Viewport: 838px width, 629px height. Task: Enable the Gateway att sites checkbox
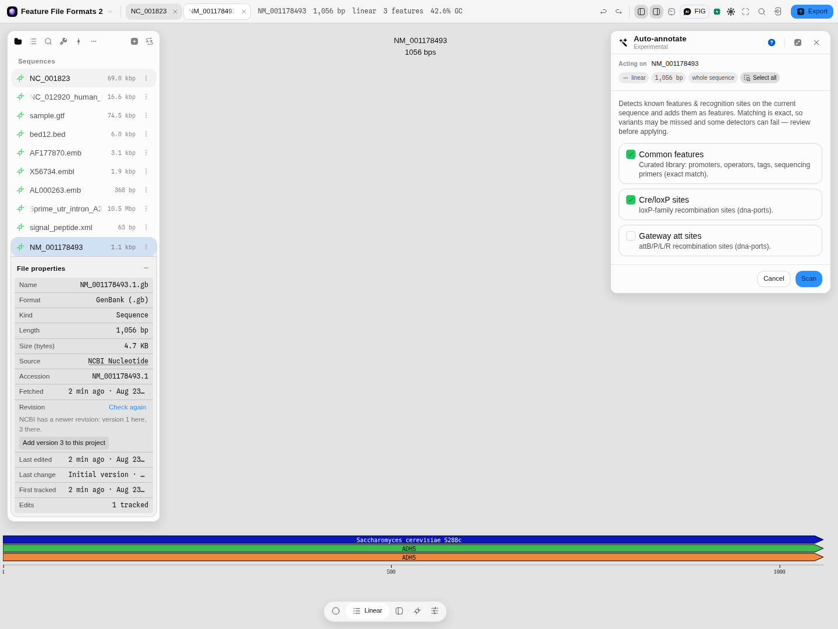point(631,236)
